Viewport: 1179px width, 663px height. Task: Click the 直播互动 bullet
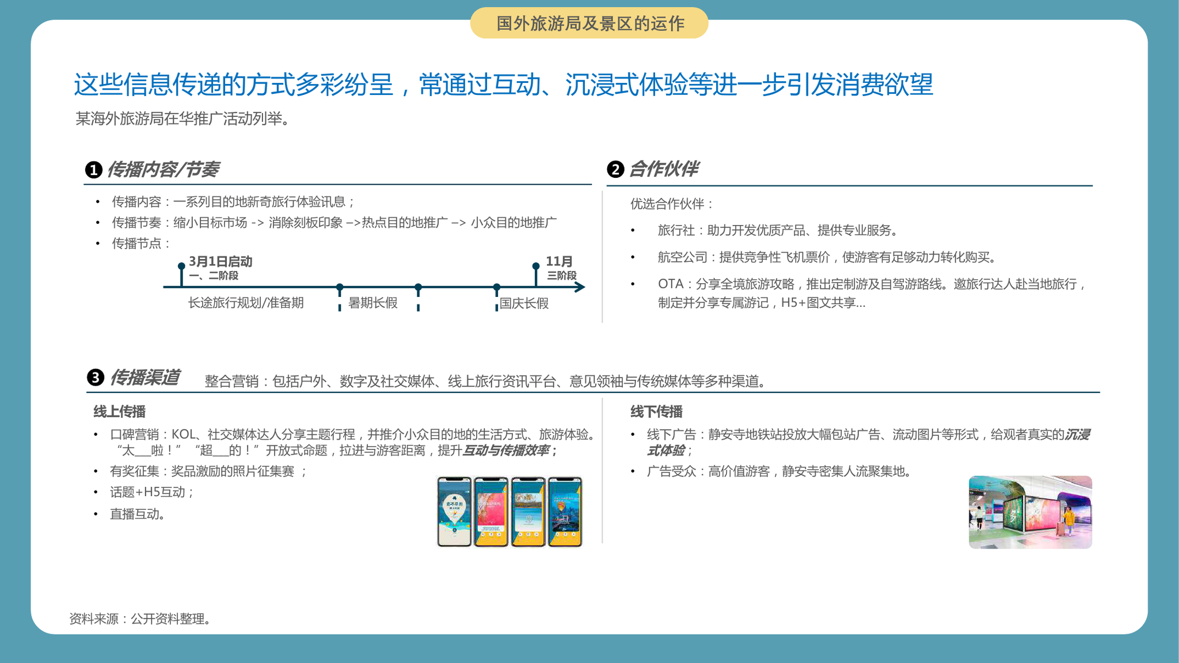[138, 514]
